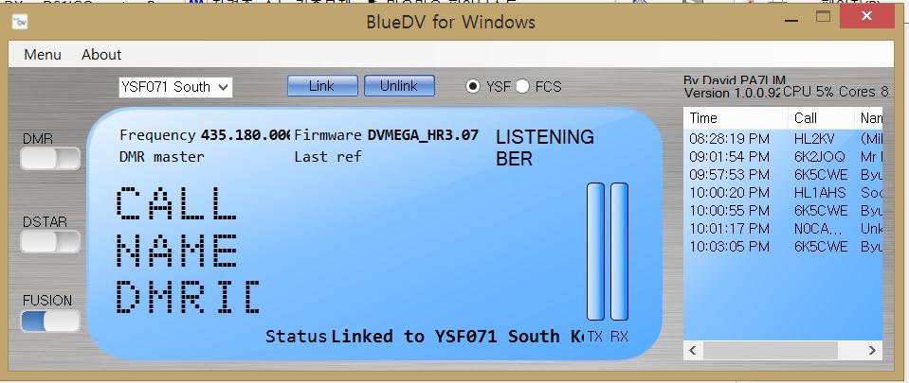Turn off the FUSION mode switch
Screen dimensions: 909x383
(50, 321)
